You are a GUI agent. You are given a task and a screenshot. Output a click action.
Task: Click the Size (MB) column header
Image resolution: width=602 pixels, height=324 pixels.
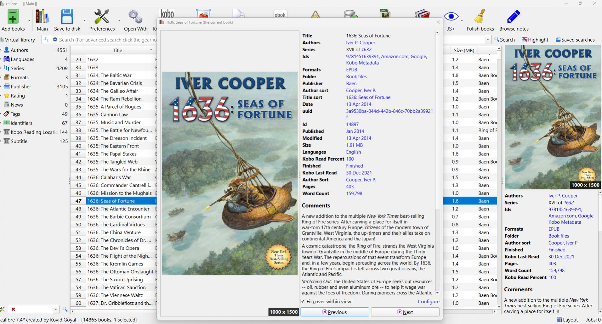463,50
